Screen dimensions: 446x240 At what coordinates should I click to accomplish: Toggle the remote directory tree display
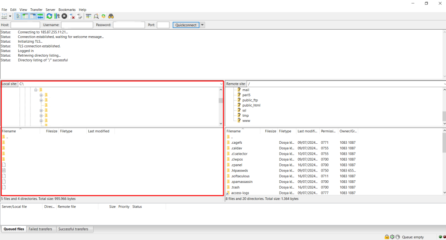tap(33, 16)
